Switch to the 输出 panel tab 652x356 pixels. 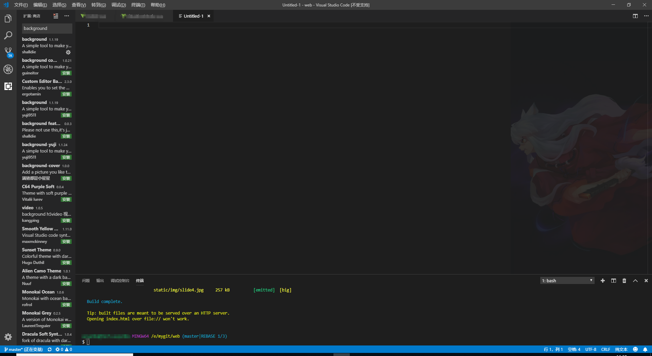coord(99,281)
